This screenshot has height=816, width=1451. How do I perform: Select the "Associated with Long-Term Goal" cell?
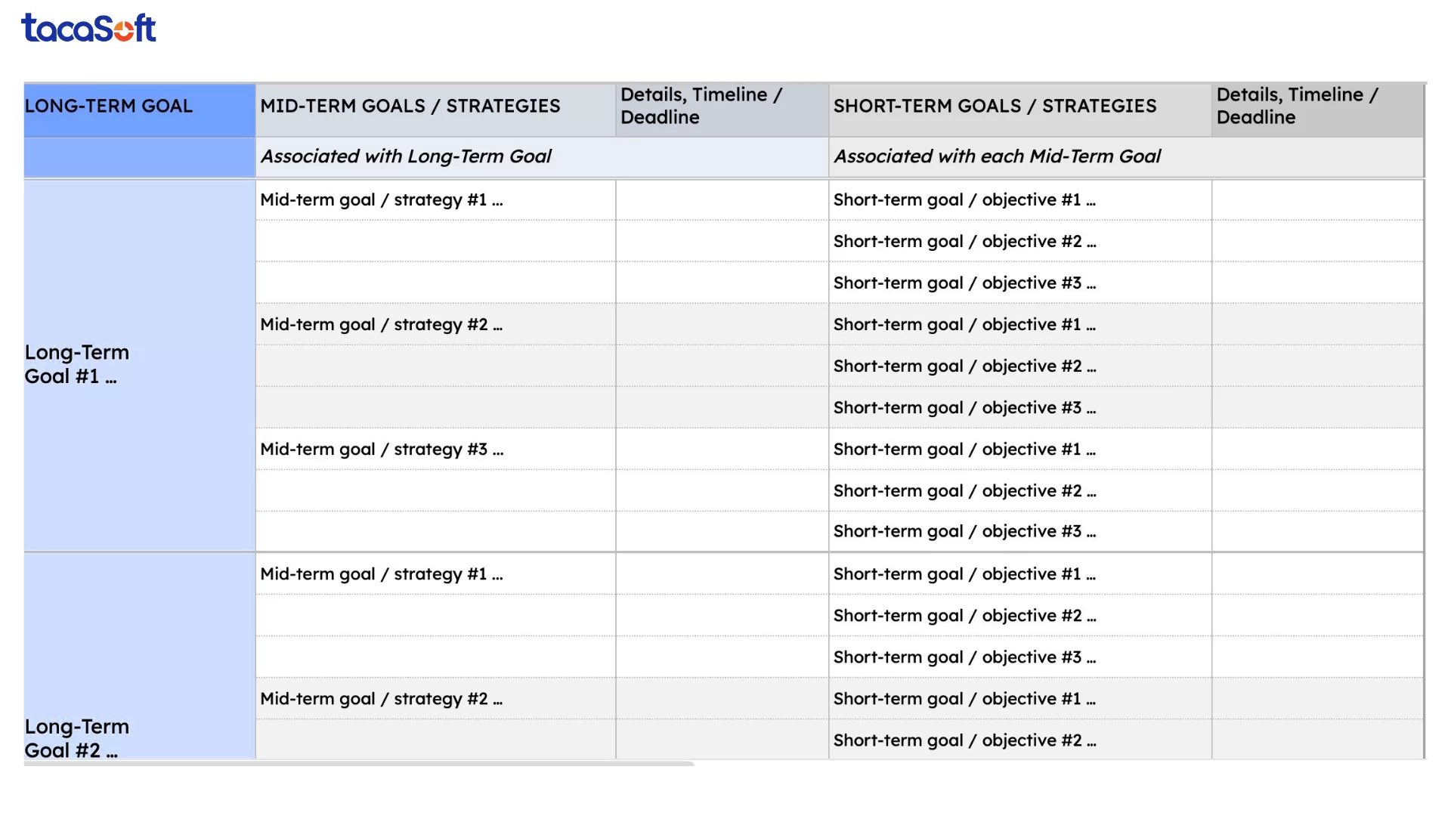tap(541, 156)
